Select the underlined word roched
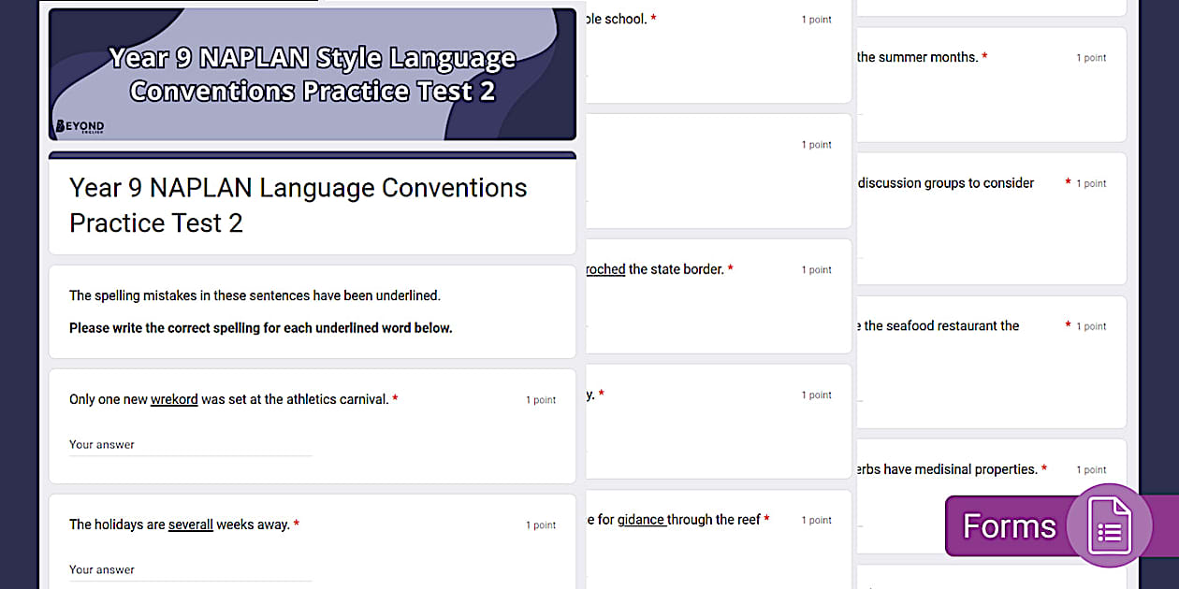The width and height of the screenshot is (1179, 589). pos(604,269)
